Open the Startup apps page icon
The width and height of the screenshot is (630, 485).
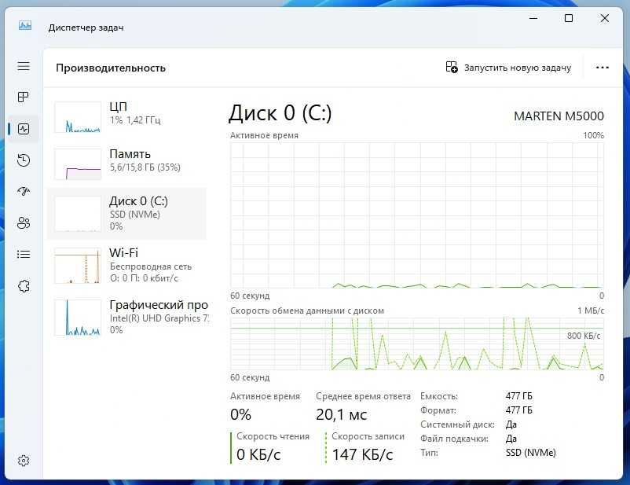[x=24, y=192]
